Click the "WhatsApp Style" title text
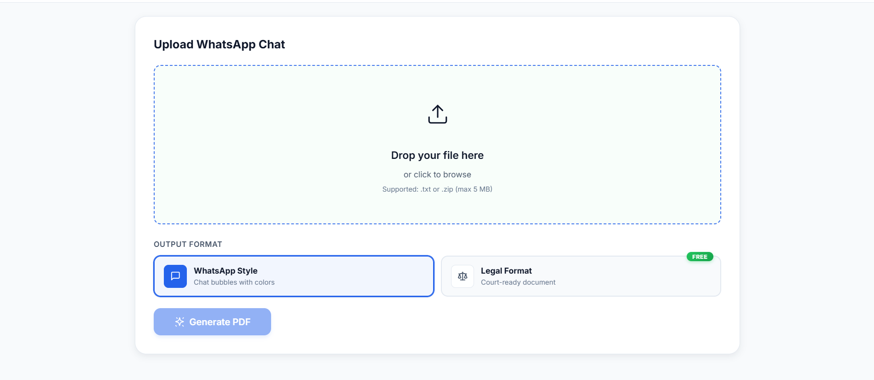Viewport: 874px width, 380px height. [x=226, y=271]
